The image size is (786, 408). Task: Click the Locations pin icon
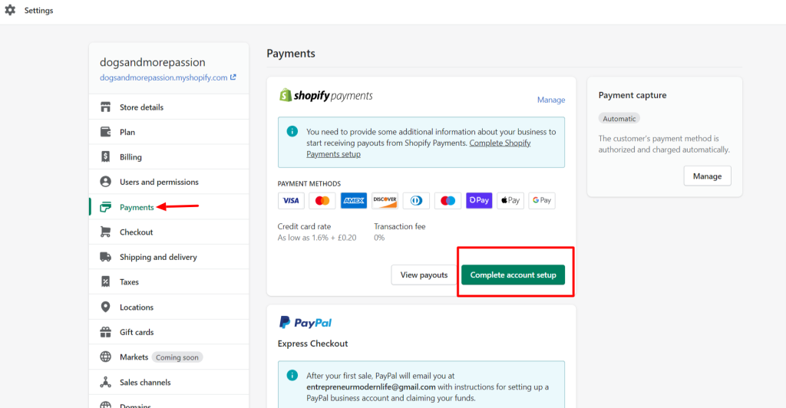105,307
